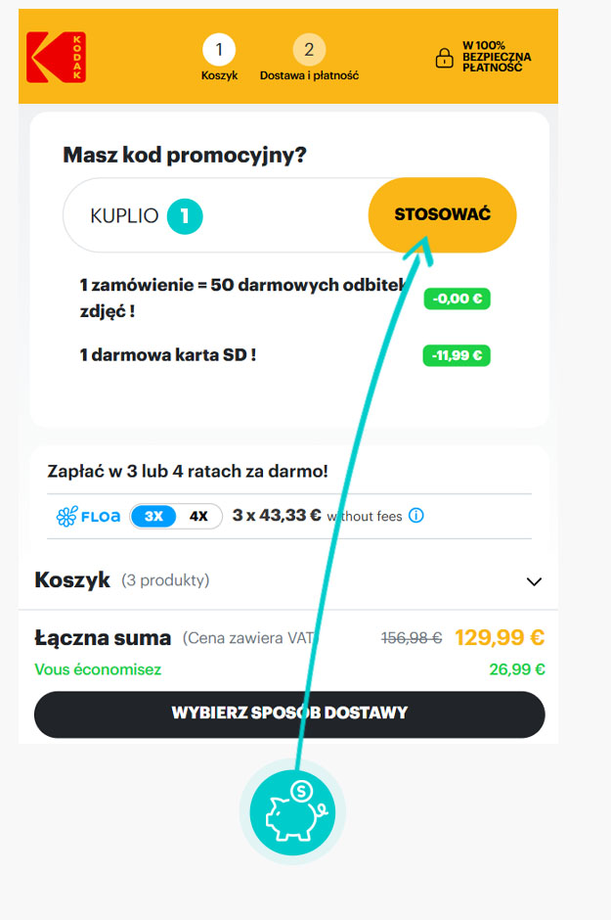Click Wybierz sposób dostawy button

tap(289, 713)
